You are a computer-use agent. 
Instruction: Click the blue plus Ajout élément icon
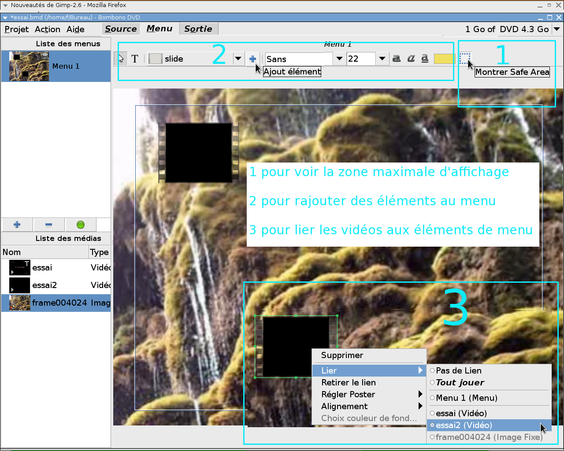coord(252,59)
